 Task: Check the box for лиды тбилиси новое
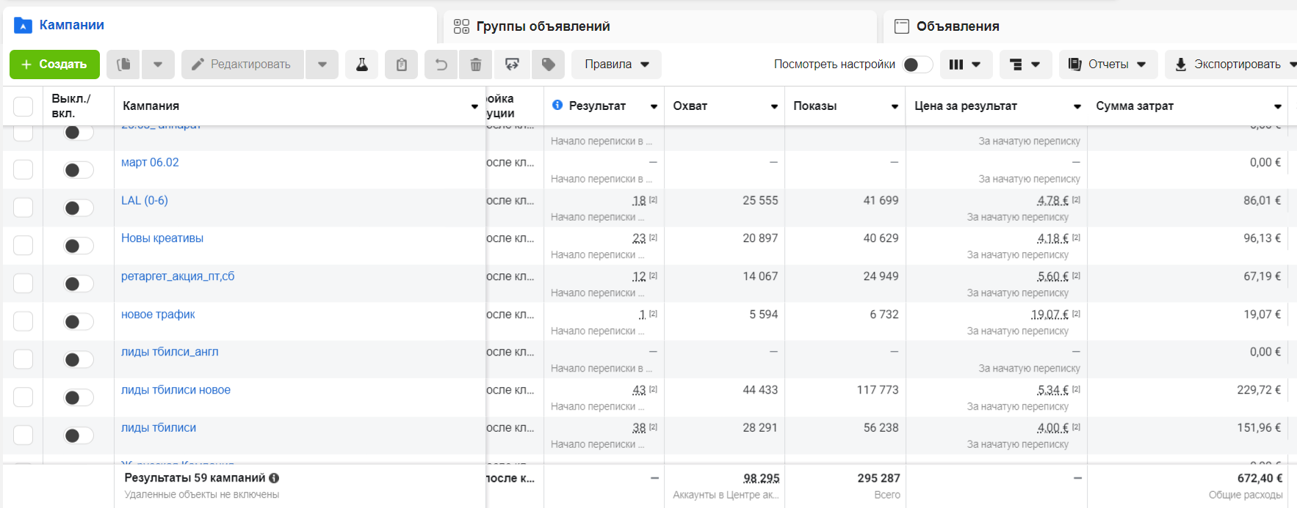[24, 397]
